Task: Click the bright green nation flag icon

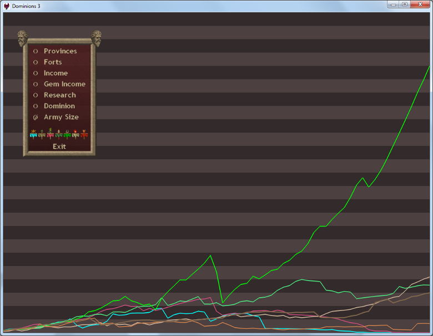Action: pyautogui.click(x=67, y=134)
